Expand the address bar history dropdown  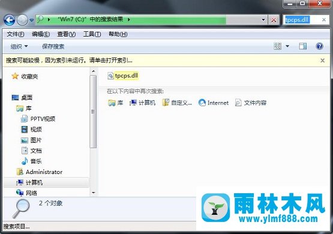[263, 20]
